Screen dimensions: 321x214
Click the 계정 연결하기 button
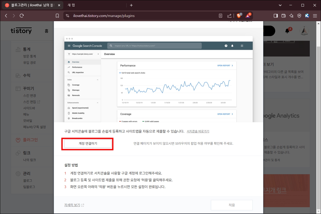88,144
